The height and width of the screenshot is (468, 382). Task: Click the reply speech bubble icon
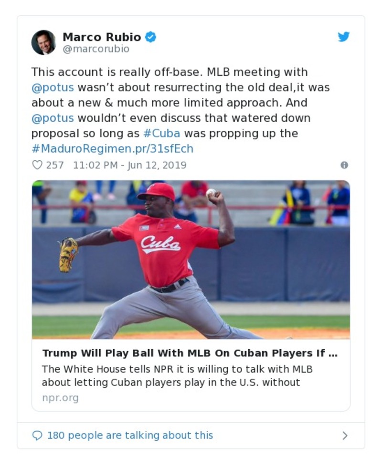pos(37,436)
